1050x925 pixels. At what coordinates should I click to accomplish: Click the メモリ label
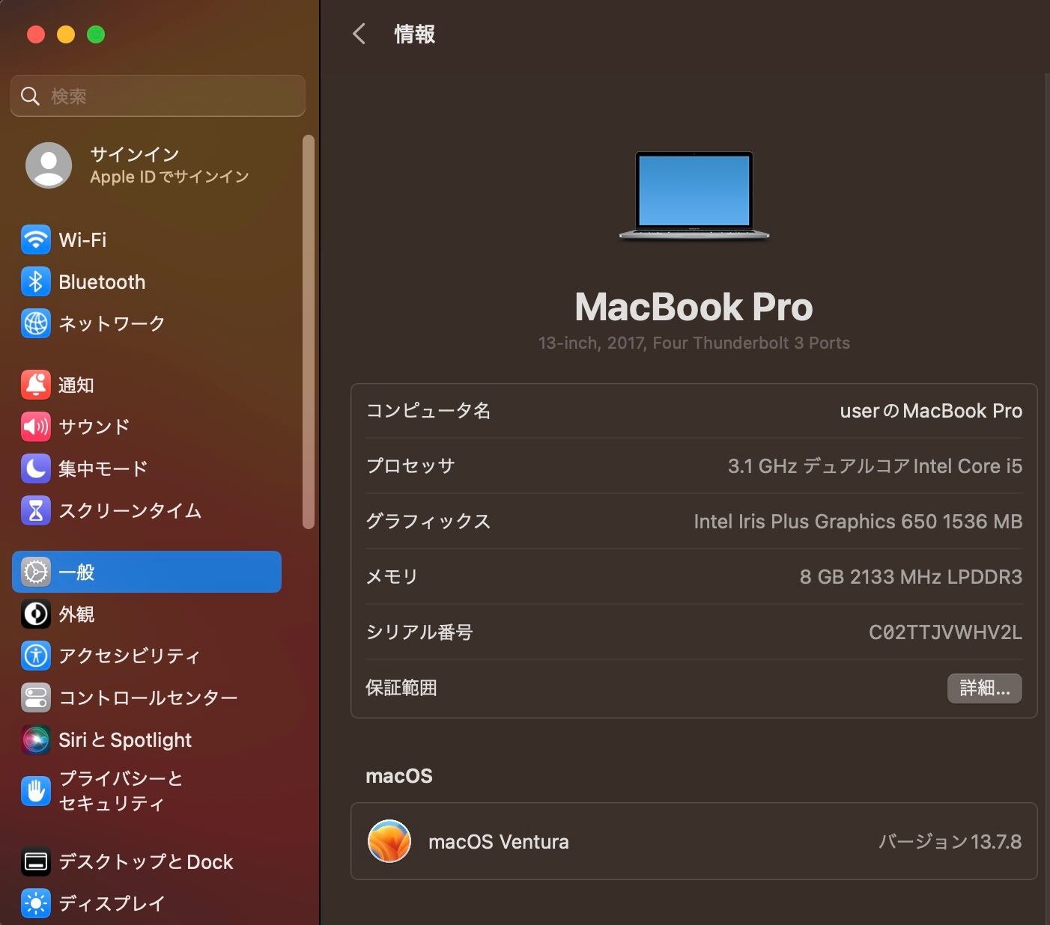point(392,577)
